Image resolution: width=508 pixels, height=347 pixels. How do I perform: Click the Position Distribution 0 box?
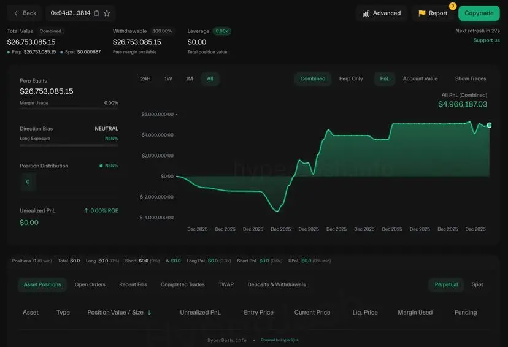click(28, 182)
